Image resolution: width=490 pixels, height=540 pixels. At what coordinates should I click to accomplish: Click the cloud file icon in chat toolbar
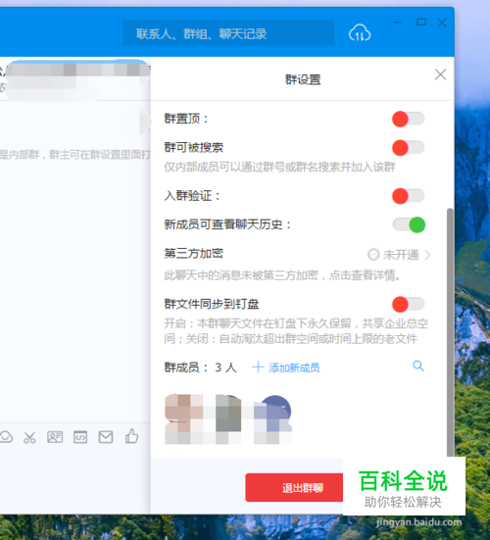6,437
